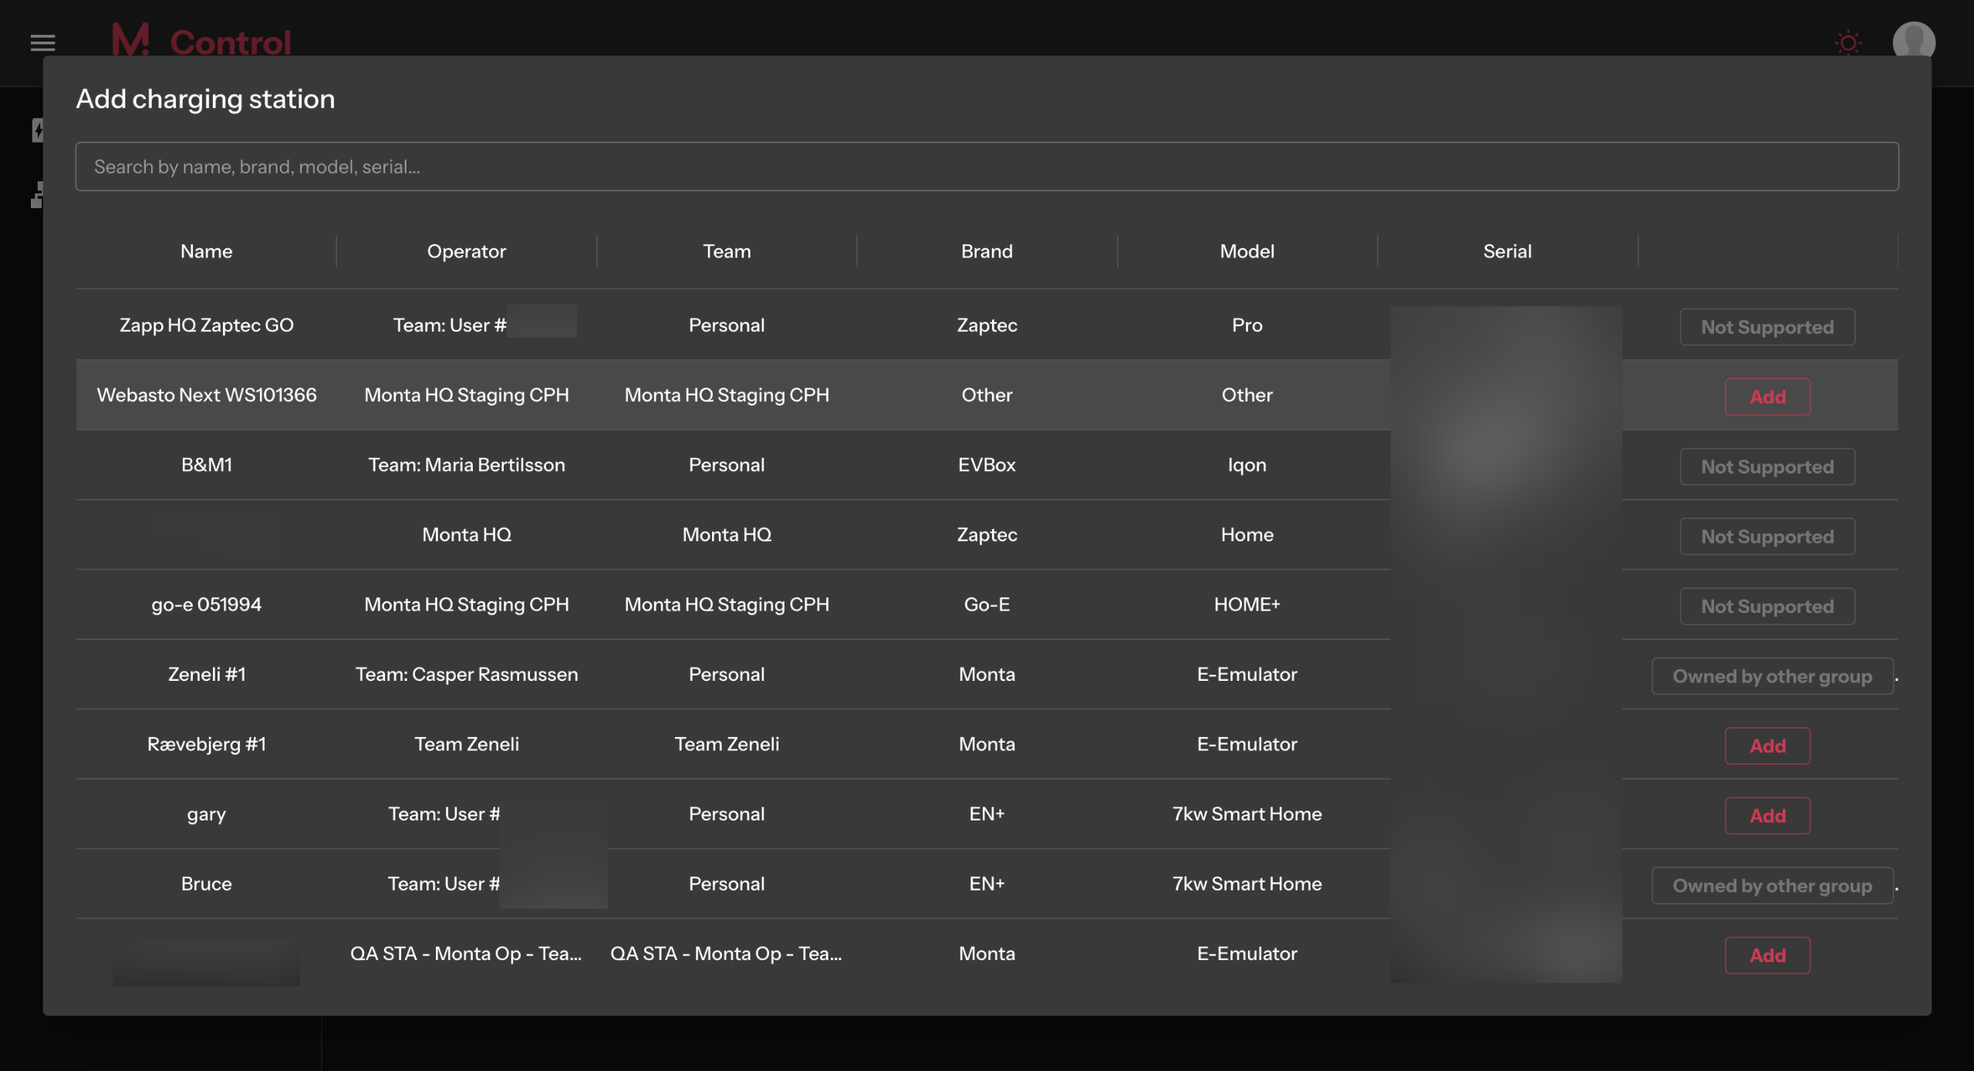Image resolution: width=1974 pixels, height=1071 pixels.
Task: Toggle the light theme sun icon
Action: coord(1847,42)
